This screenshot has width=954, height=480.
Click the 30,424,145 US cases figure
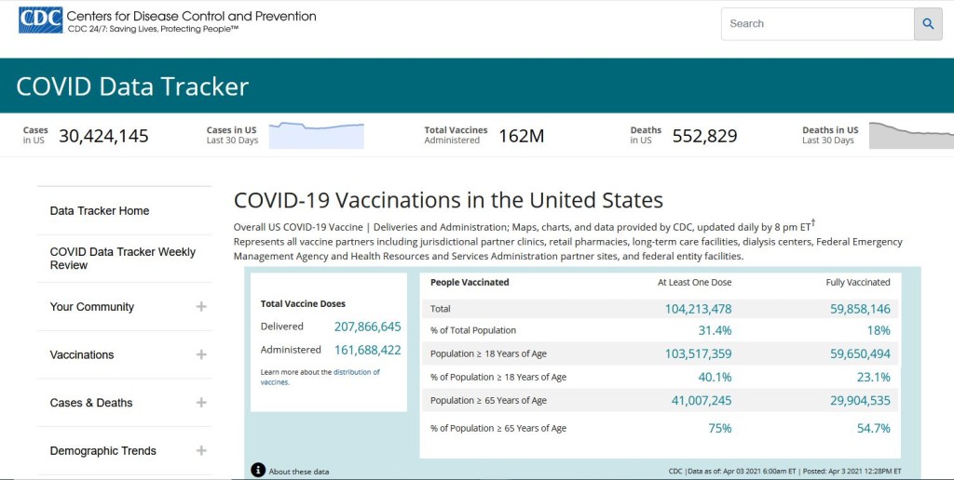tap(103, 136)
